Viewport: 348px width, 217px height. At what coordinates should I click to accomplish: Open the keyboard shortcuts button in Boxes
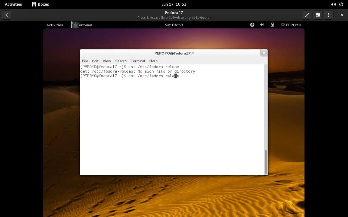point(318,15)
